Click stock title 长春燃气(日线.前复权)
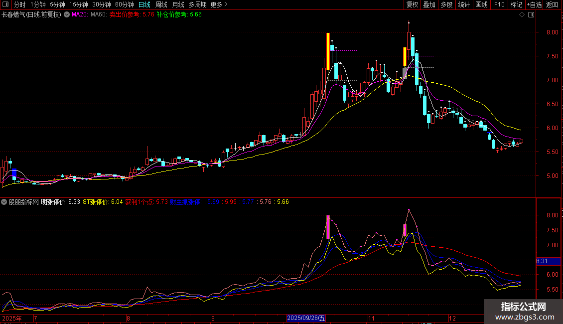The height and width of the screenshot is (324, 563). (31, 15)
